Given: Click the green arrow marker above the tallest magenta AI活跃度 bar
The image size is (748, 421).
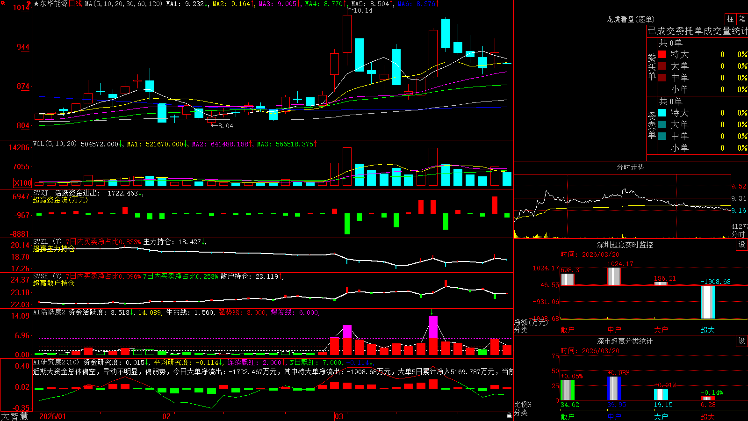Looking at the screenshot, I should coord(432,312).
